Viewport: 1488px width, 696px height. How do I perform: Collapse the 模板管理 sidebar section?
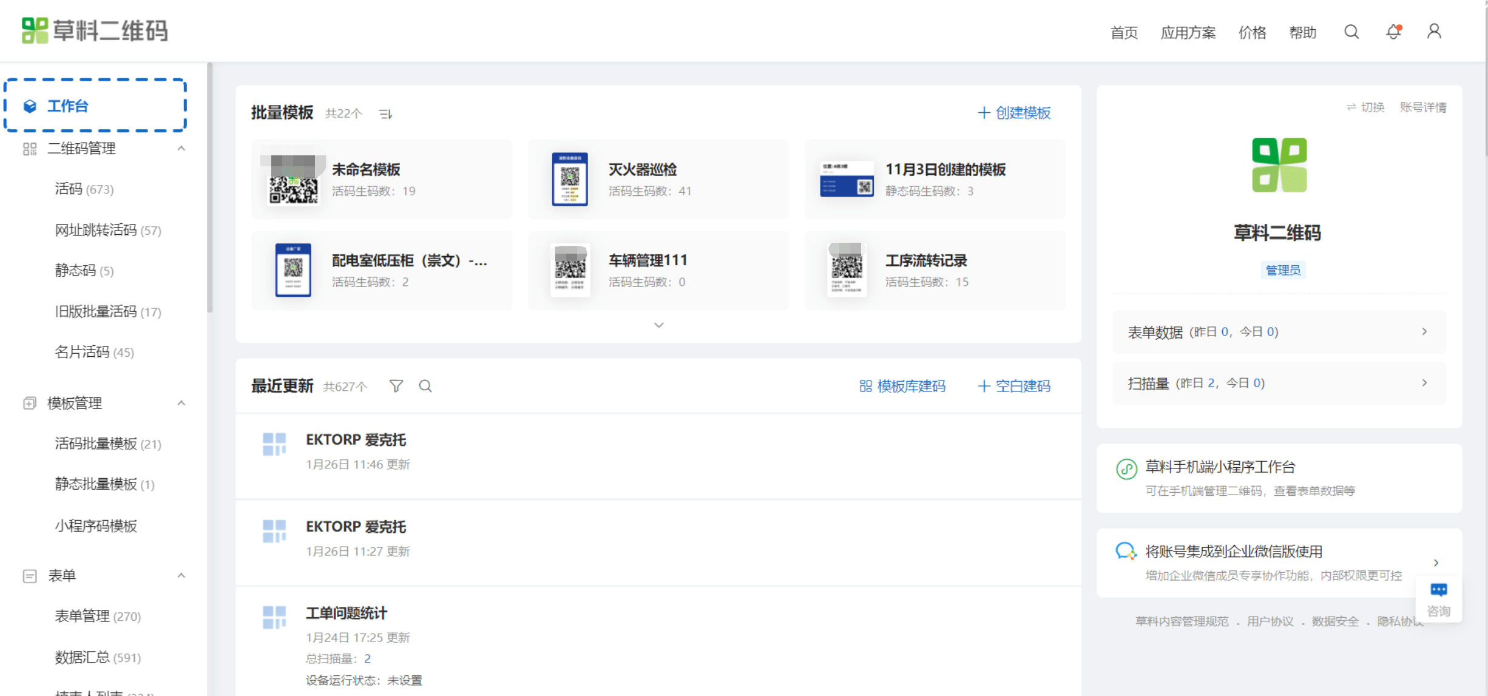(181, 404)
